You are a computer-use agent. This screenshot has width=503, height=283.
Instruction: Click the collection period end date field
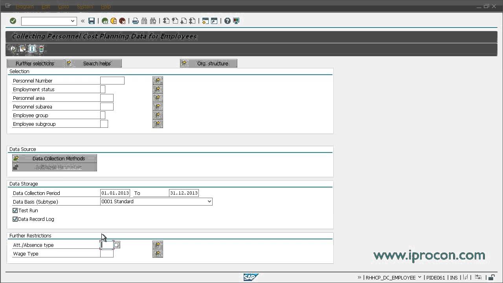(184, 193)
